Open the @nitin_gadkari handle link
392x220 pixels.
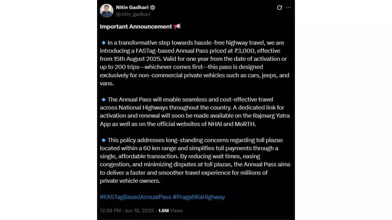[x=133, y=14]
